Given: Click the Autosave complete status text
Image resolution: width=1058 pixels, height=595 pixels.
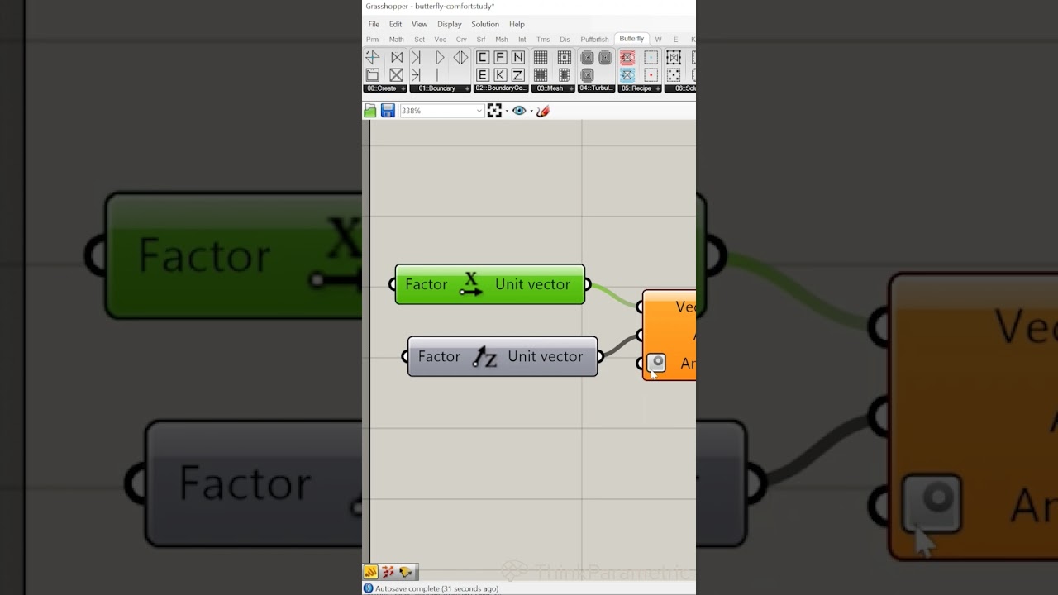Looking at the screenshot, I should [x=436, y=588].
